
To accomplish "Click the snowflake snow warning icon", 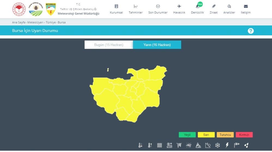I will pos(217,145).
